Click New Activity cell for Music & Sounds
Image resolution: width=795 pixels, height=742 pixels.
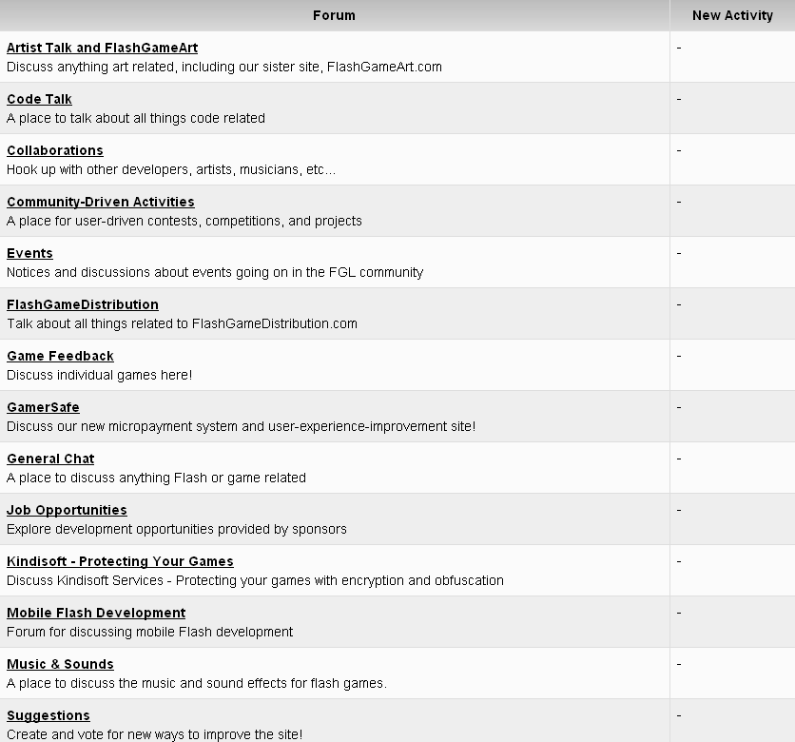click(732, 673)
